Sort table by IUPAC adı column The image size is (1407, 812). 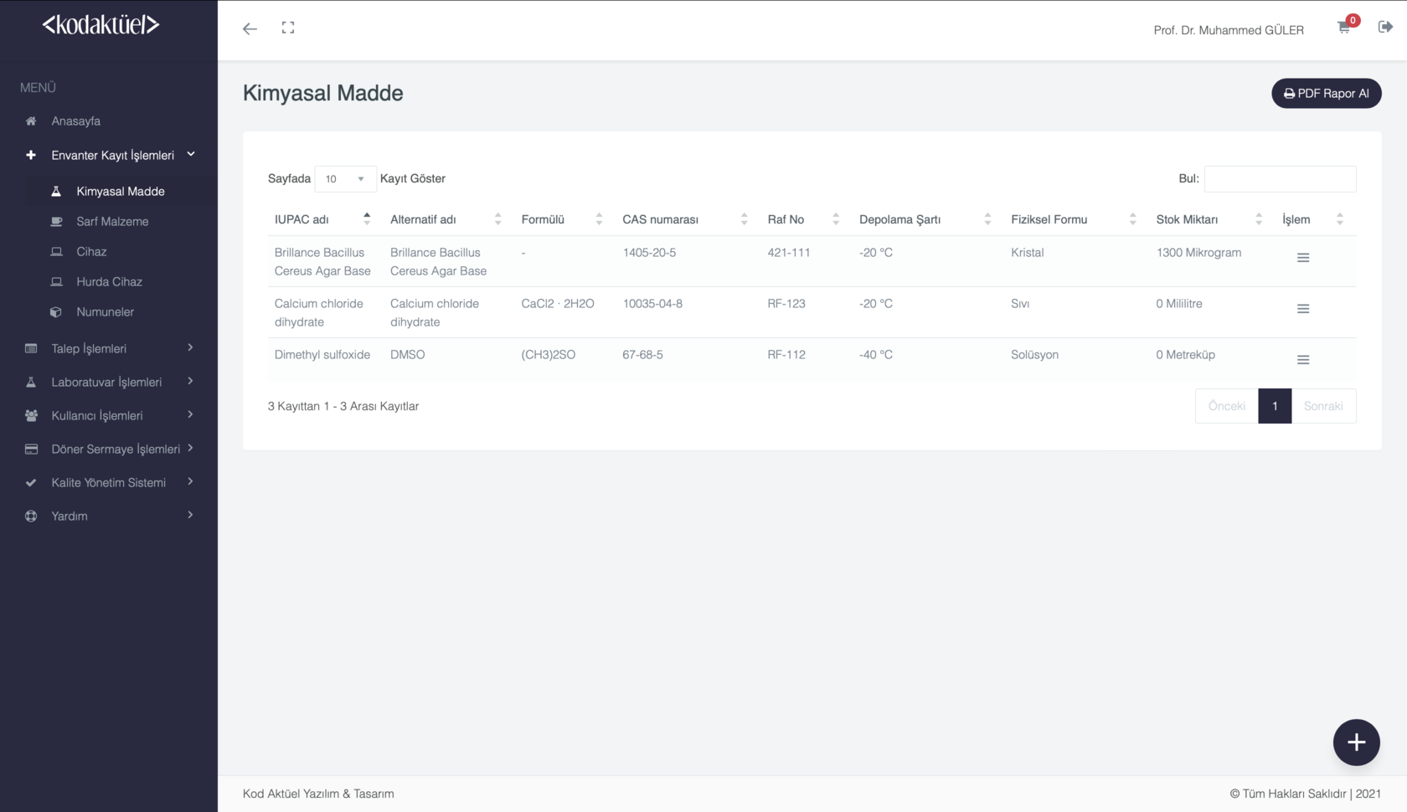[302, 219]
